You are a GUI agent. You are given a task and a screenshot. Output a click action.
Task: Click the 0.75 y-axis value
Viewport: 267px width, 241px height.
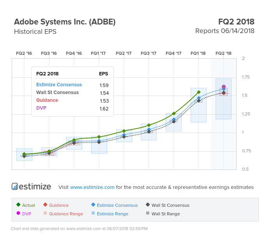246,151
